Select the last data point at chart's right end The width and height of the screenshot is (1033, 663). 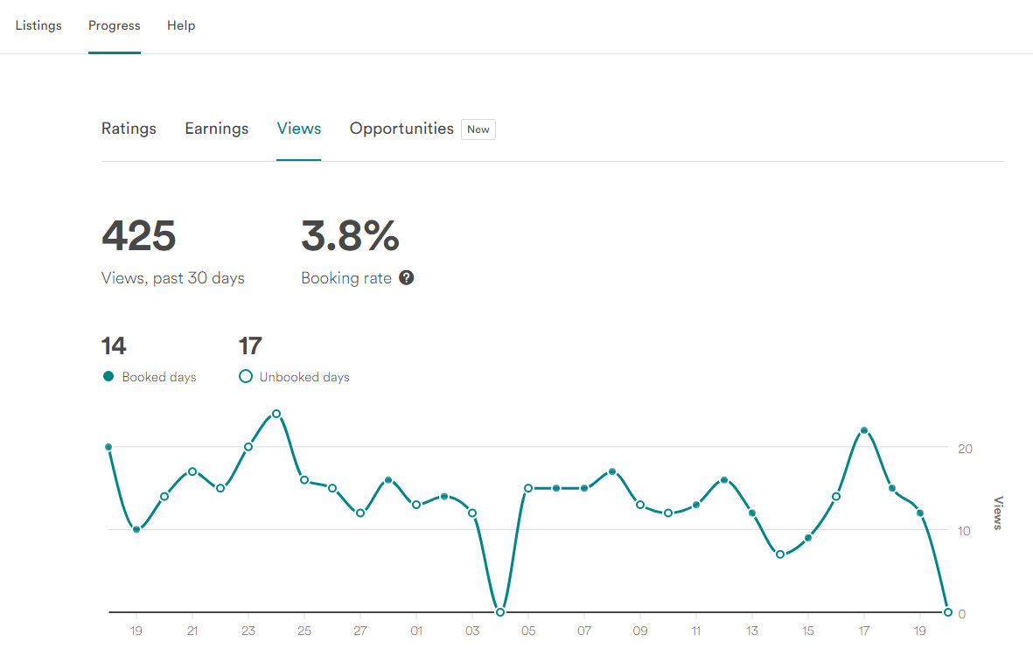coord(948,612)
